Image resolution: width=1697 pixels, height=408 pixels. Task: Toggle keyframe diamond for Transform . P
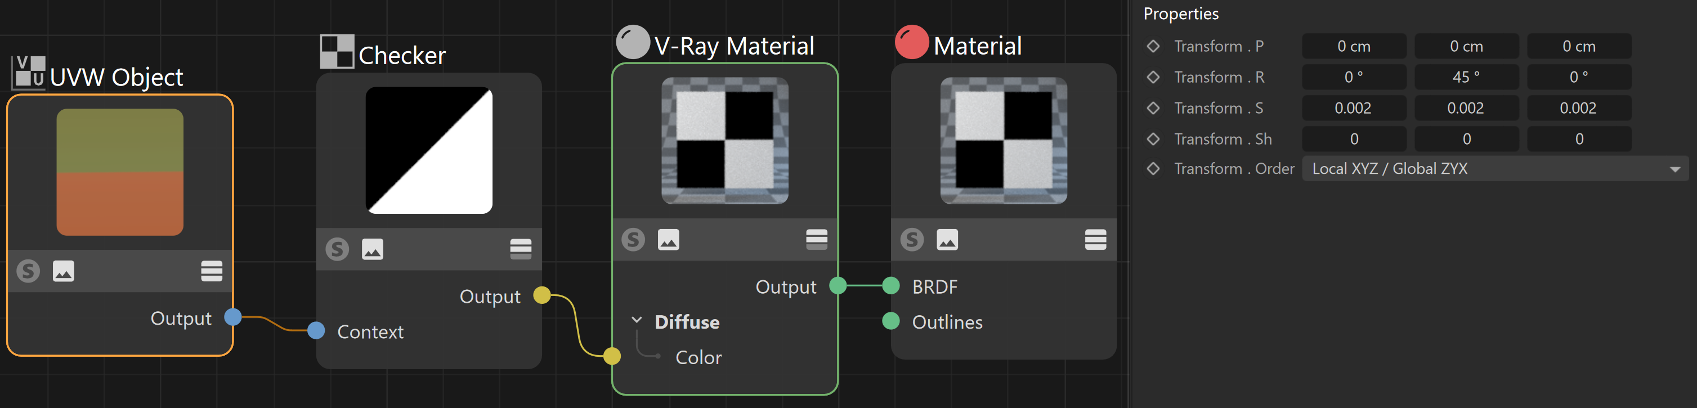tap(1153, 46)
